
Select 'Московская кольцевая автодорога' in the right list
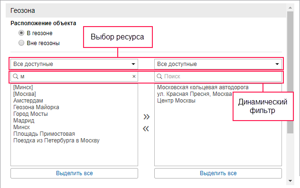pos(203,87)
